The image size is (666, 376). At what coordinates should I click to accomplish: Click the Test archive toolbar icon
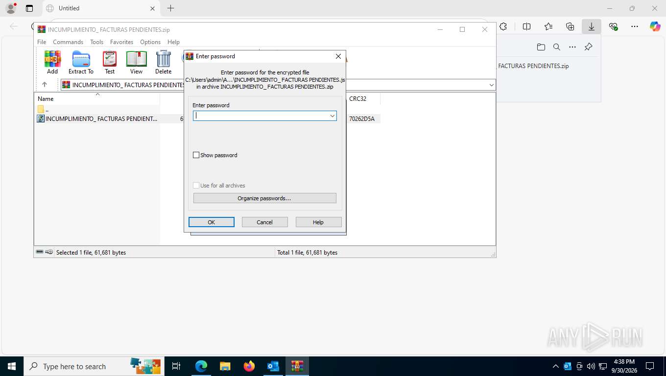[x=110, y=63]
